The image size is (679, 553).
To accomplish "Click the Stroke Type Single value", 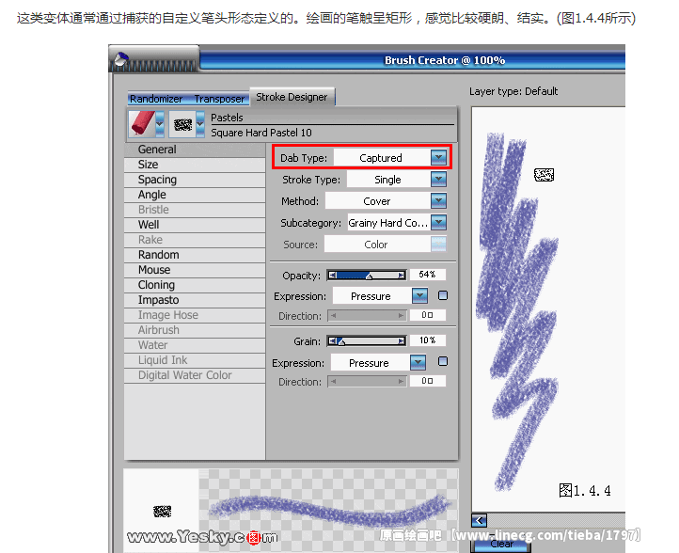I will pos(388,180).
